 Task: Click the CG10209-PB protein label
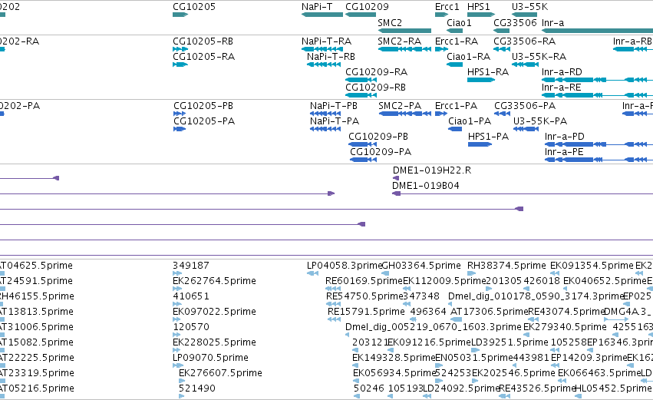(x=378, y=137)
